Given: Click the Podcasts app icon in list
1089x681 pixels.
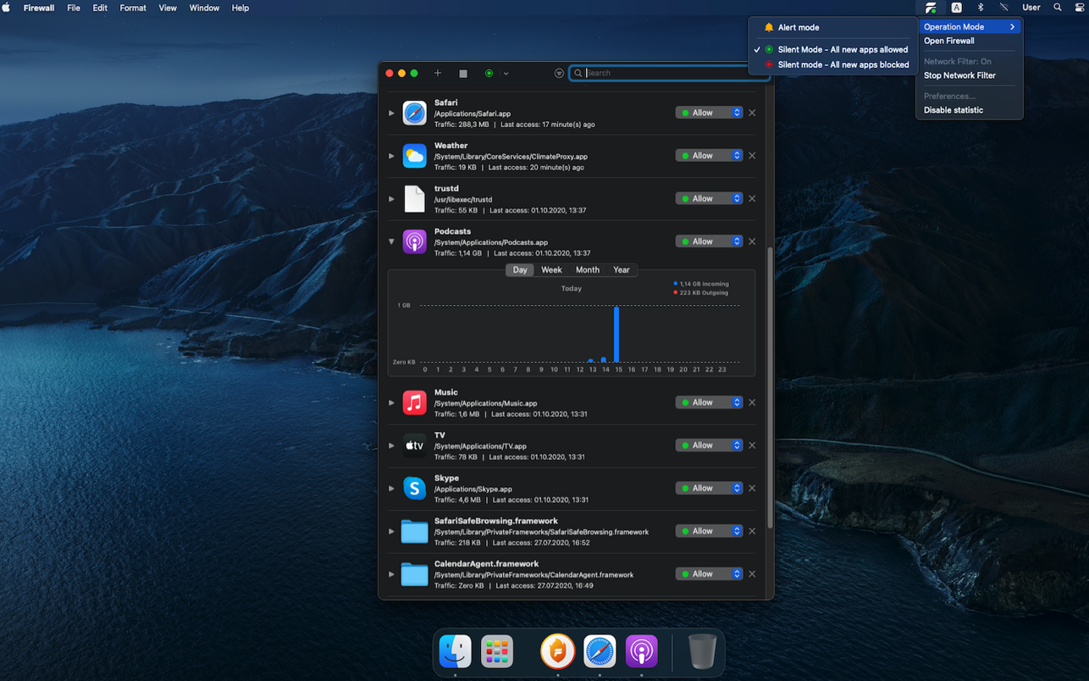Looking at the screenshot, I should point(414,241).
